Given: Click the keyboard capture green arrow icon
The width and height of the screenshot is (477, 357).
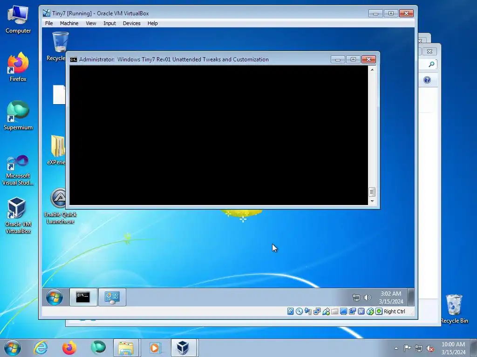Looking at the screenshot, I should click(x=379, y=311).
